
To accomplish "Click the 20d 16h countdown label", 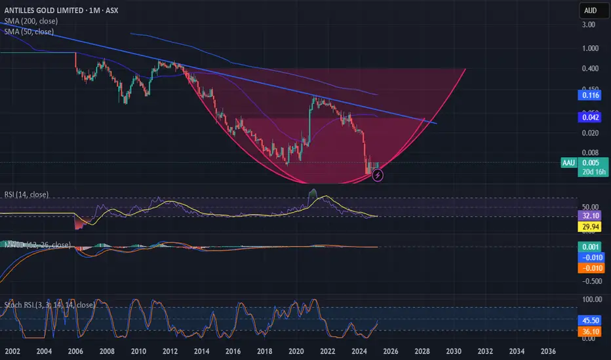I will click(x=593, y=171).
